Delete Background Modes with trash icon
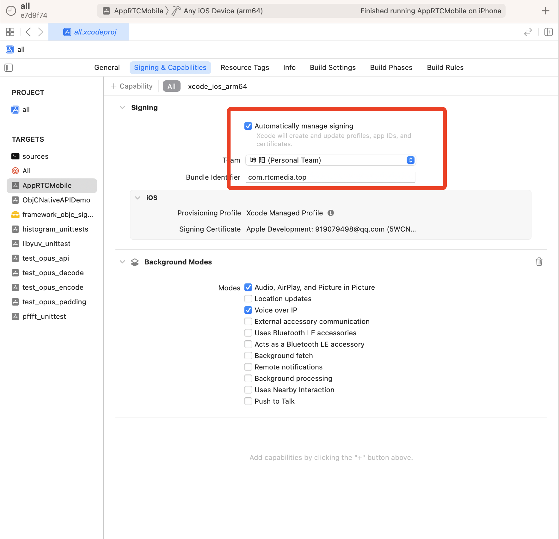The width and height of the screenshot is (559, 539). point(539,262)
